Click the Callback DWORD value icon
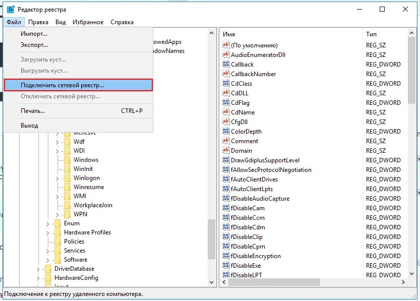 coord(226,64)
